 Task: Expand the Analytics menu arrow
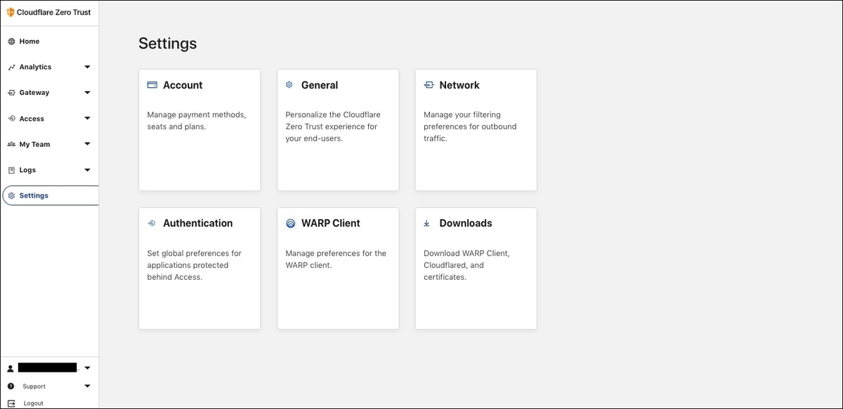point(87,67)
